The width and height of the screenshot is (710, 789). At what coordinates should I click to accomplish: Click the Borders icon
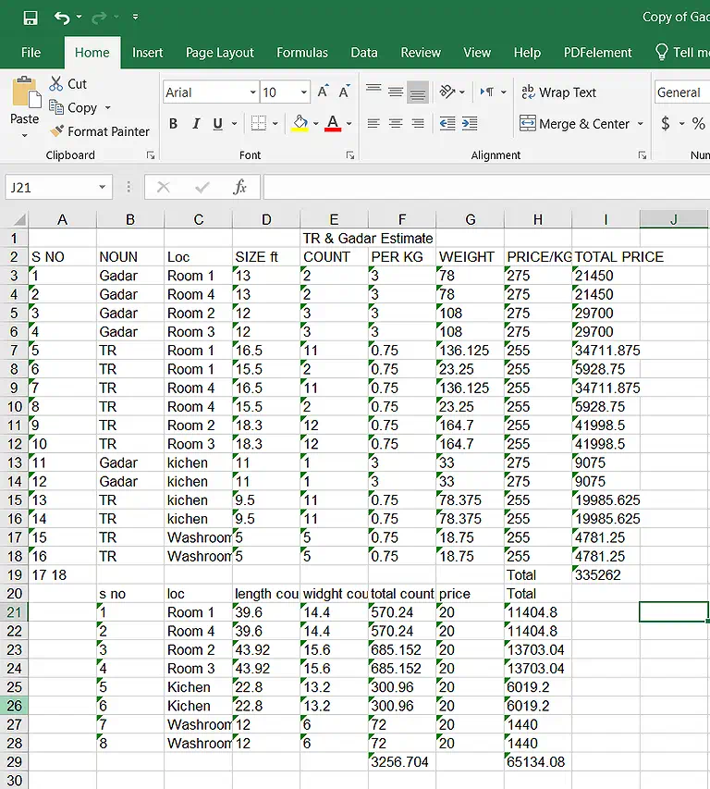tap(259, 123)
